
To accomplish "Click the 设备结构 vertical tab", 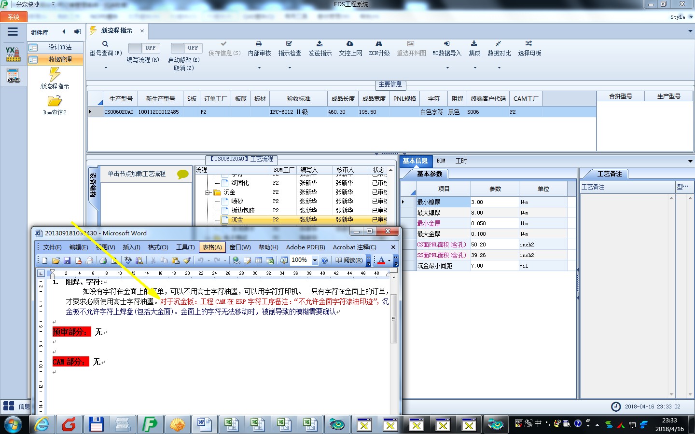I will point(93,185).
